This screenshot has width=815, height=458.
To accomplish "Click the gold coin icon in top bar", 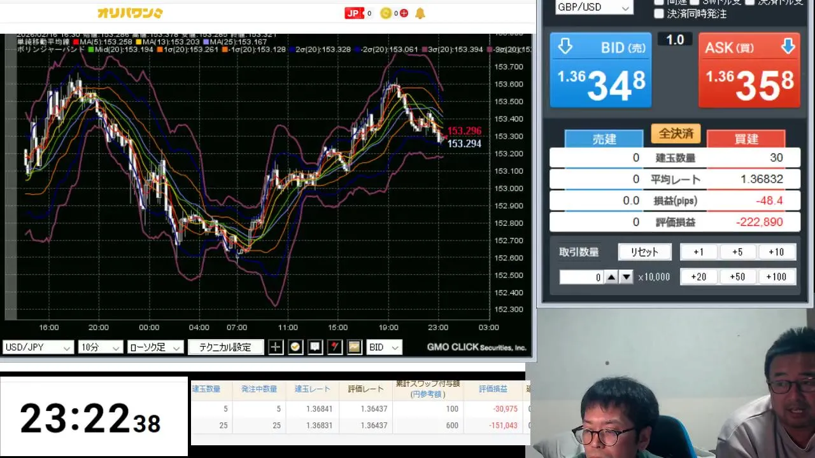I will 386,13.
